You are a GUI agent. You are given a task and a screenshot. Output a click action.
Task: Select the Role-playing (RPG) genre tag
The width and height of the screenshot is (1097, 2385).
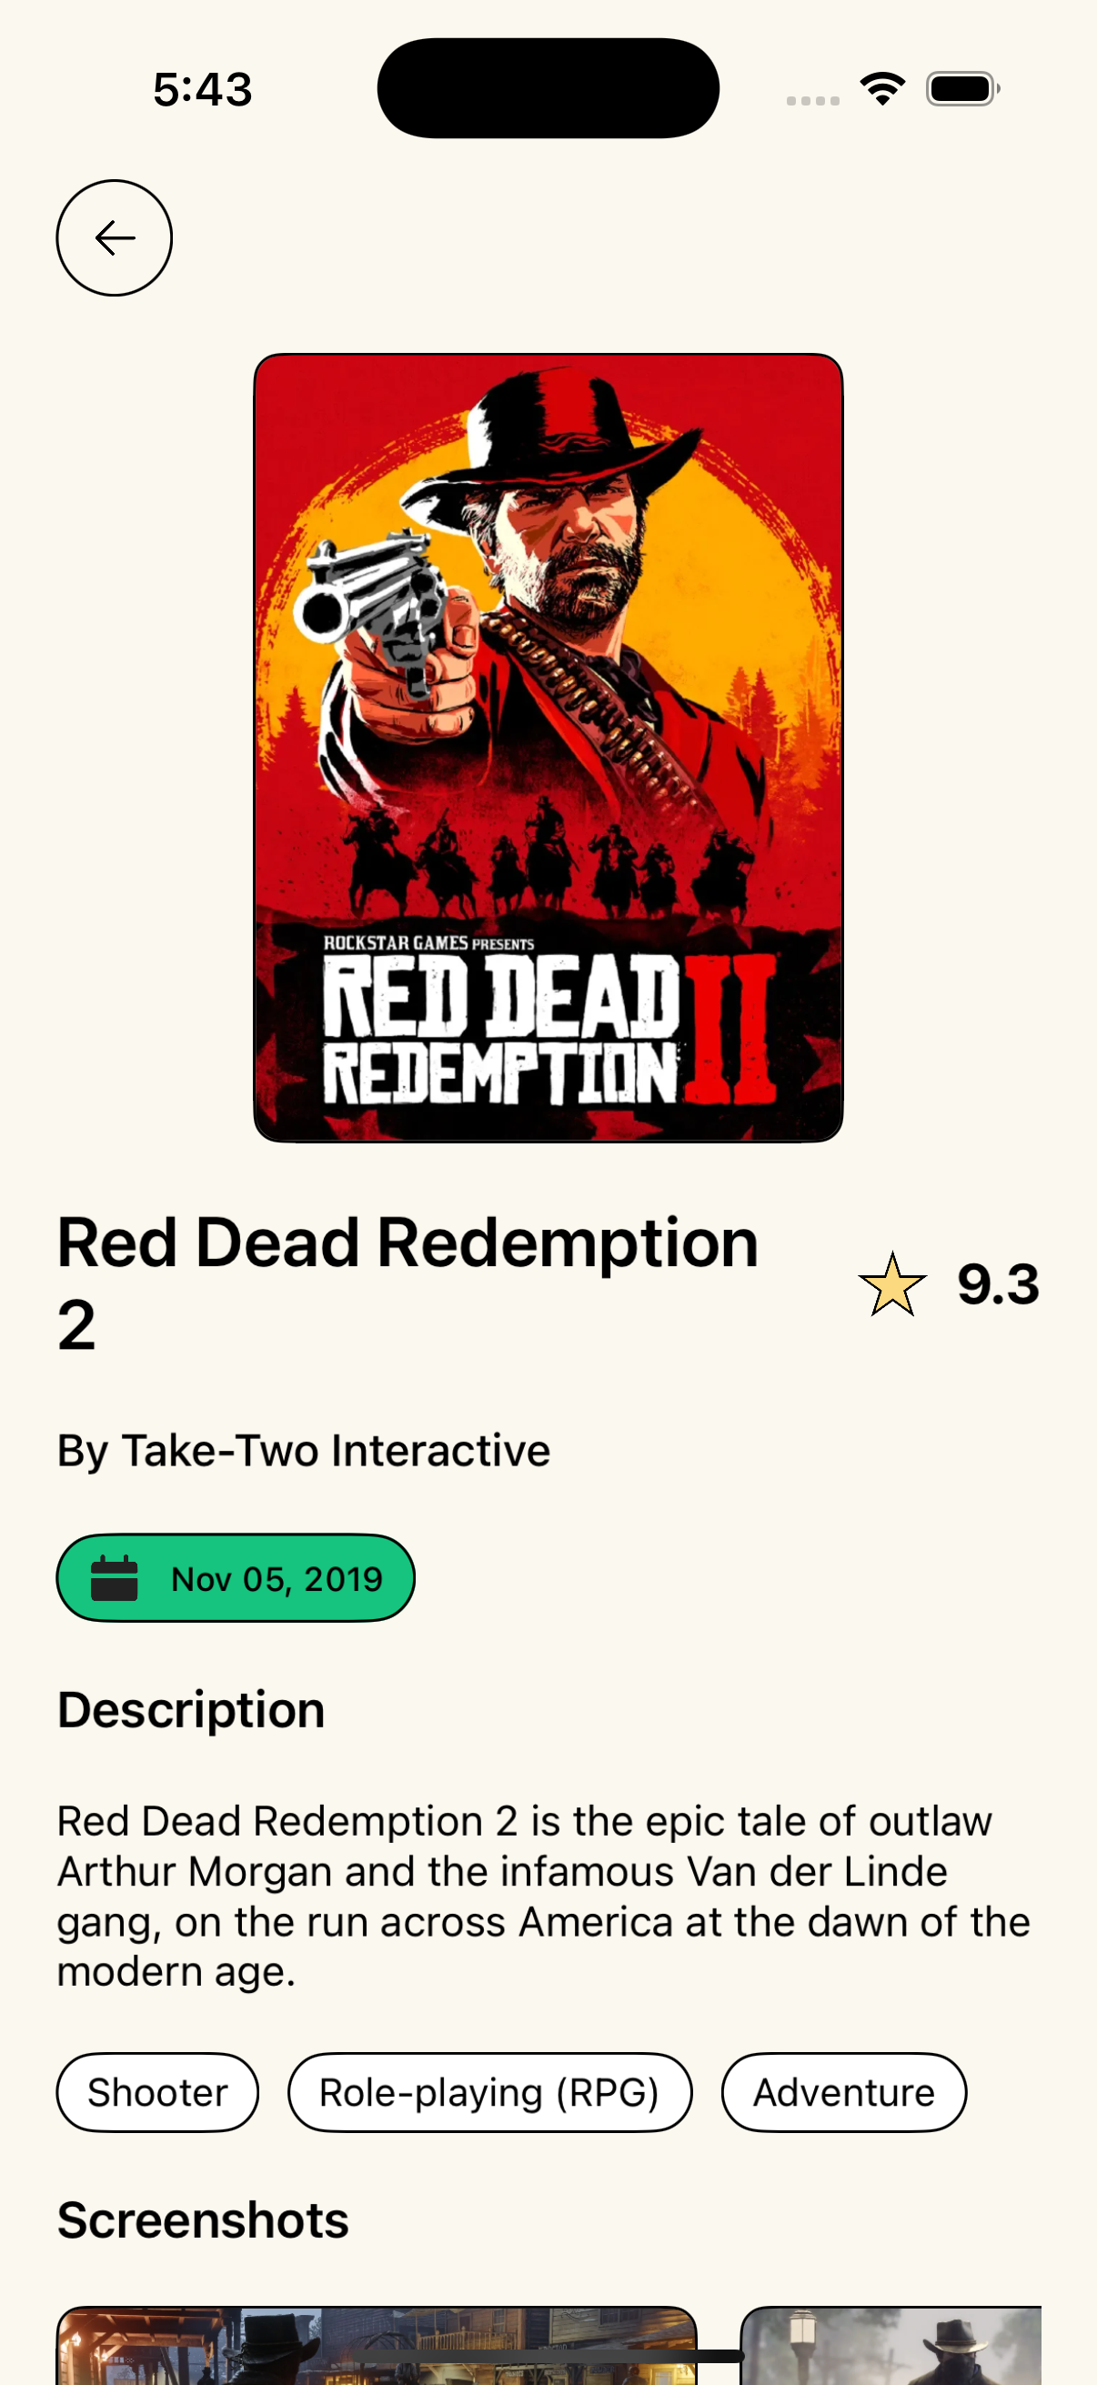489,2092
